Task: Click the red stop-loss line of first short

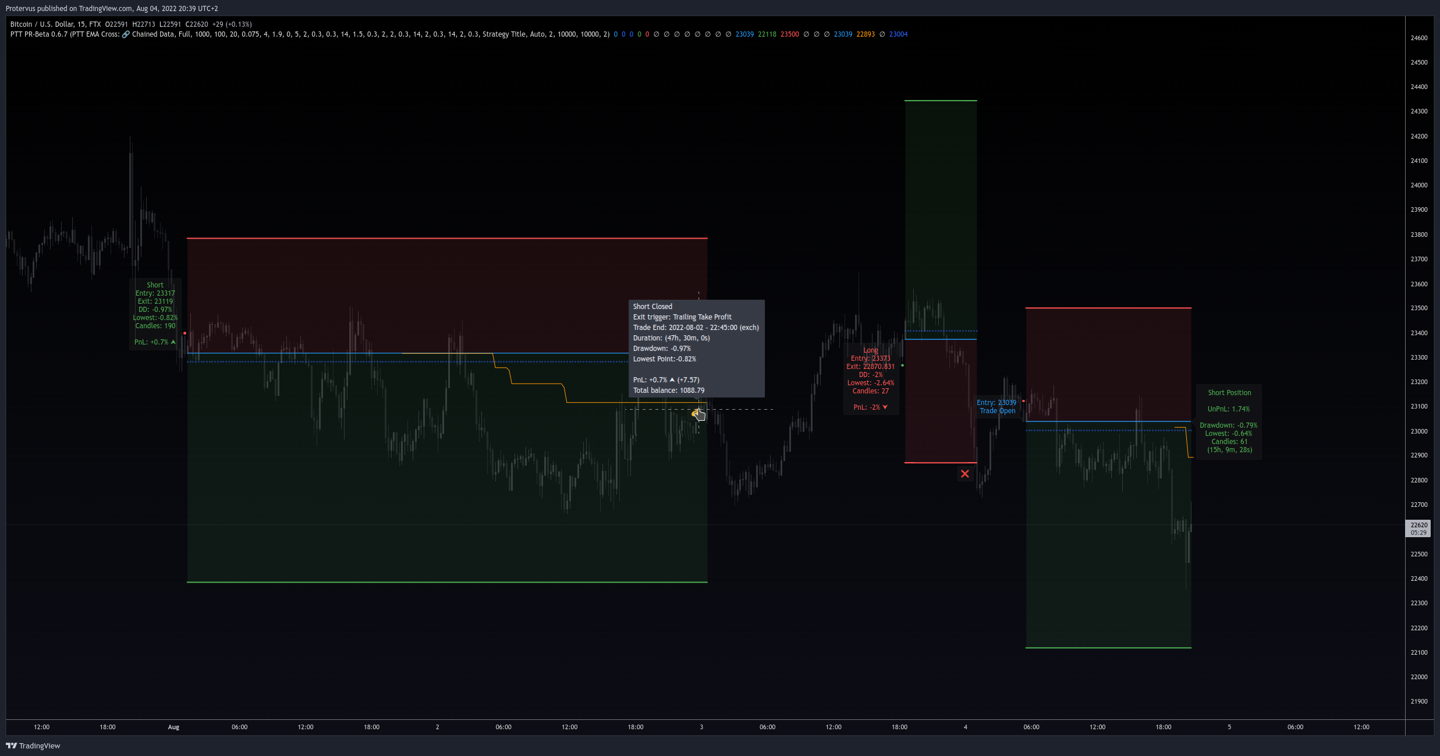Action: (447, 238)
